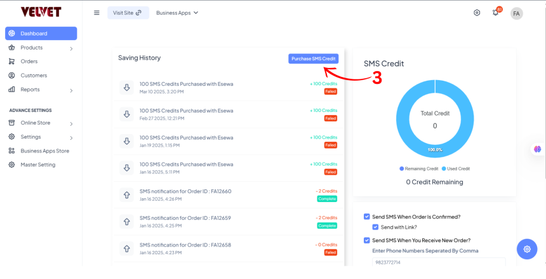
Task: Click the Purchase SMS Credit button
Action: (x=313, y=58)
